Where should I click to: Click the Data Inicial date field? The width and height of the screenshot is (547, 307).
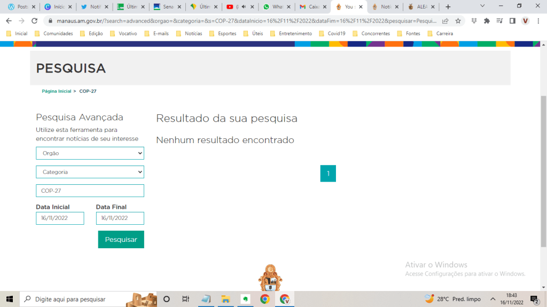60,218
